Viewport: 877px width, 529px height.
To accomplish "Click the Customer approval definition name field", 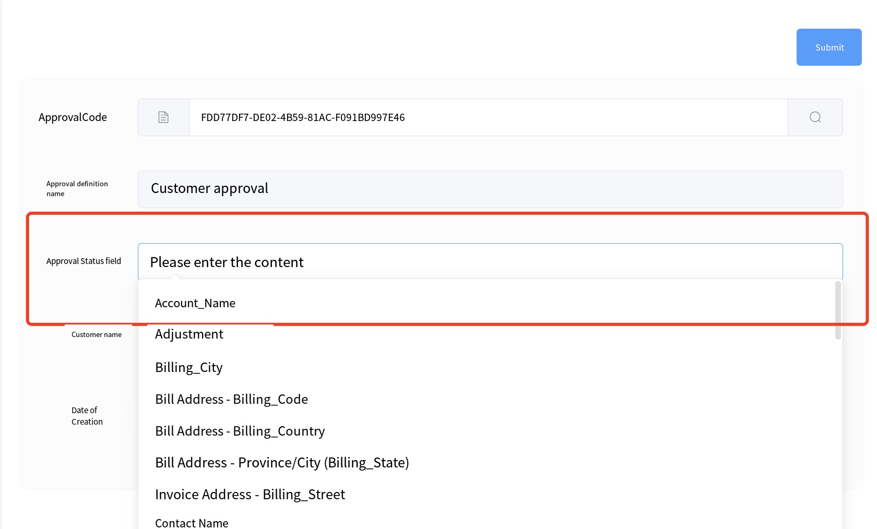I will 490,189.
